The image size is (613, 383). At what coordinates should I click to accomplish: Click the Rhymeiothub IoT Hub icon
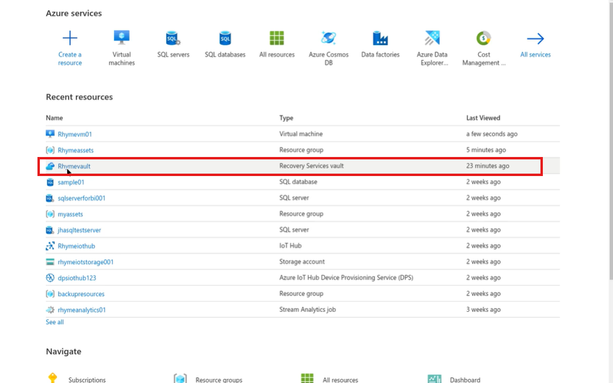coord(50,246)
